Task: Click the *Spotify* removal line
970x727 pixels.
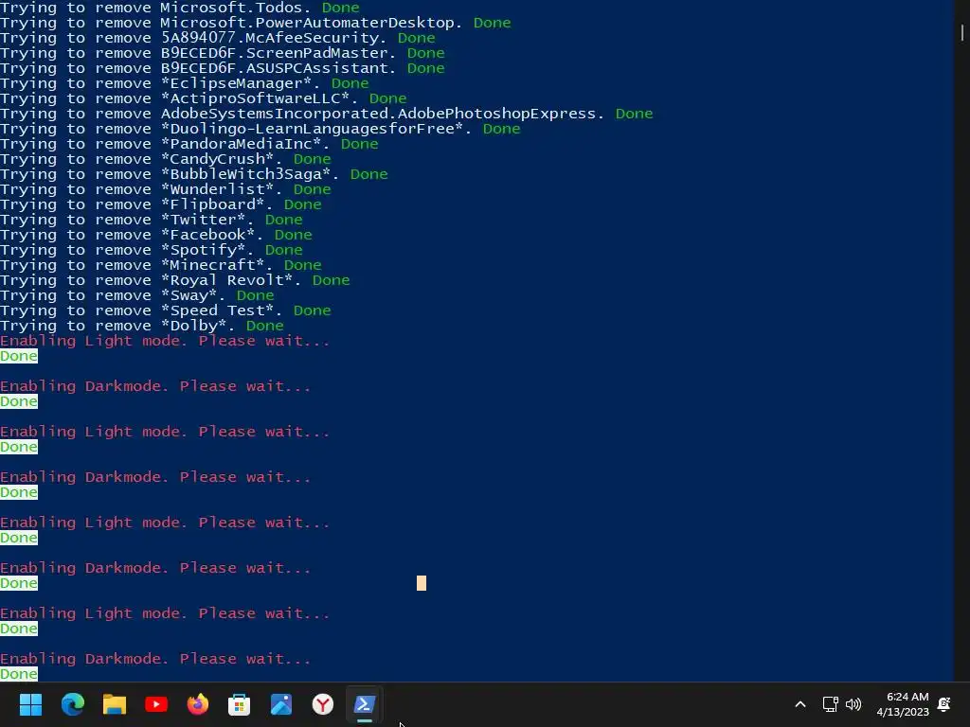Action: point(152,250)
